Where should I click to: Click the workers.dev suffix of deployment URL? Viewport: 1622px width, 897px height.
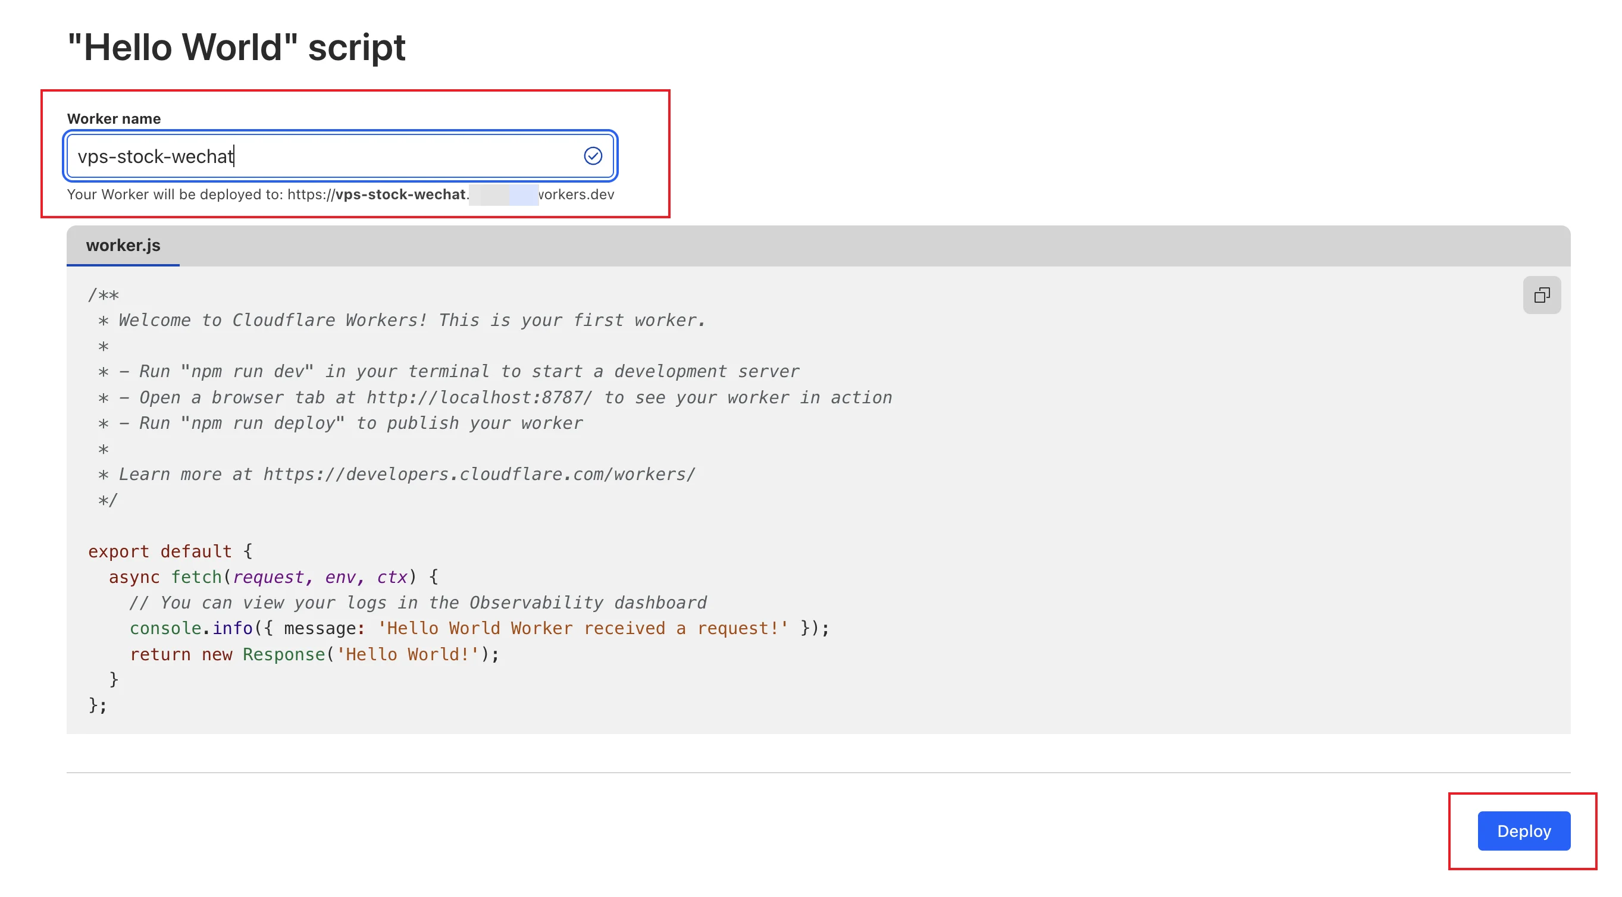(576, 195)
